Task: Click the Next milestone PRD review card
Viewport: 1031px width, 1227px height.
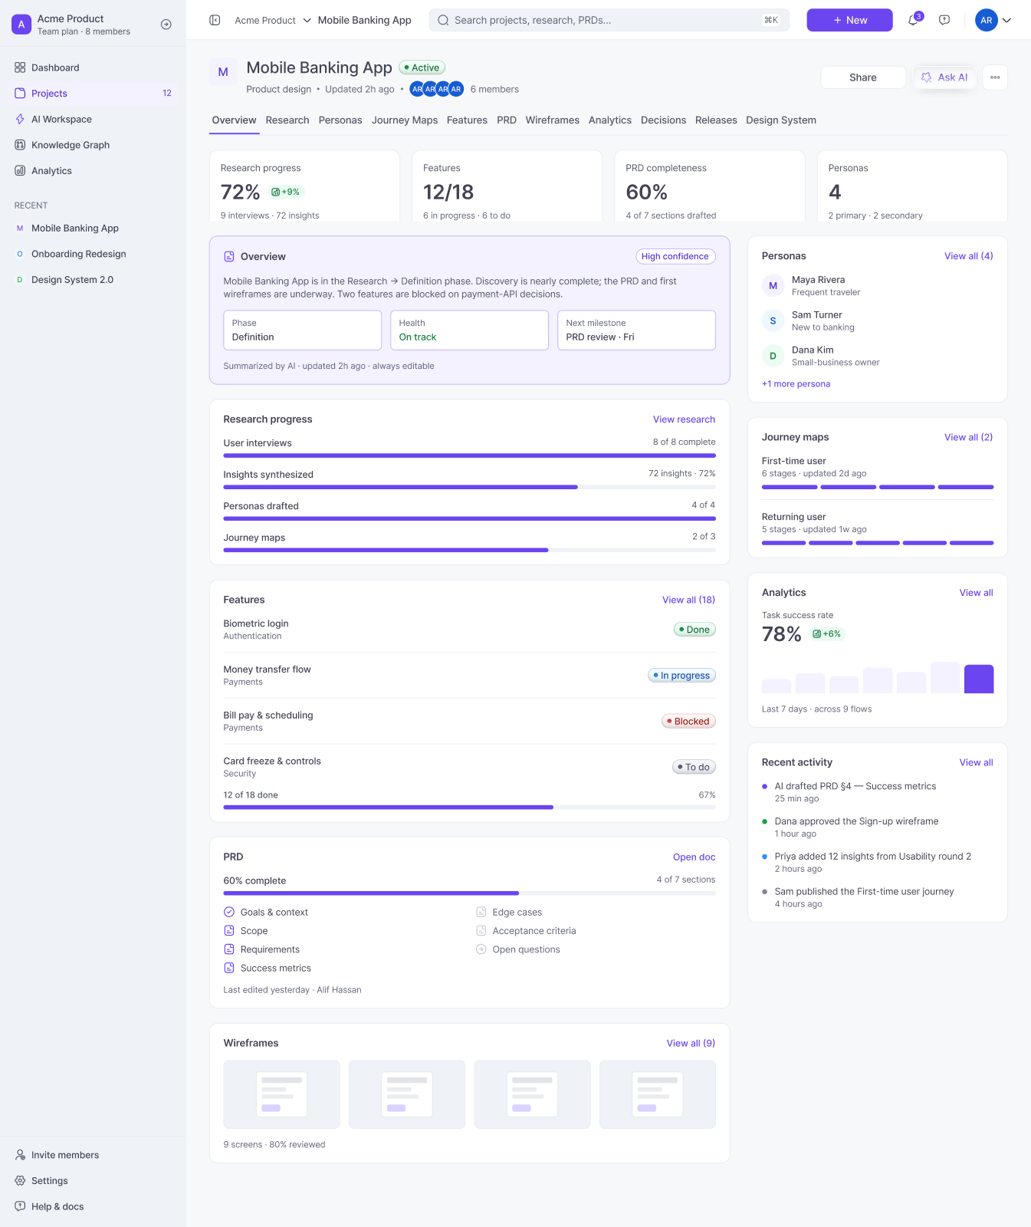Action: [636, 330]
